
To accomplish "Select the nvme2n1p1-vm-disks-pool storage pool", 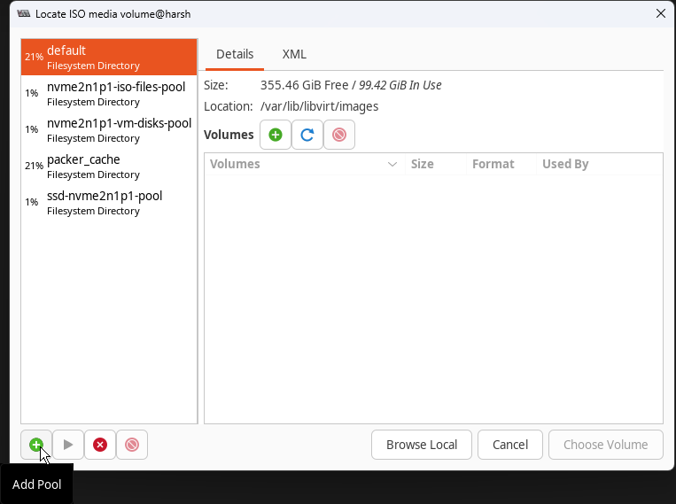I will coord(109,130).
